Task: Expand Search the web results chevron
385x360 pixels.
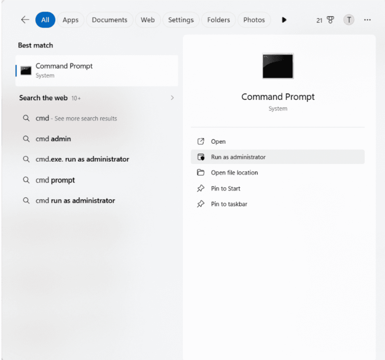Action: pos(172,98)
